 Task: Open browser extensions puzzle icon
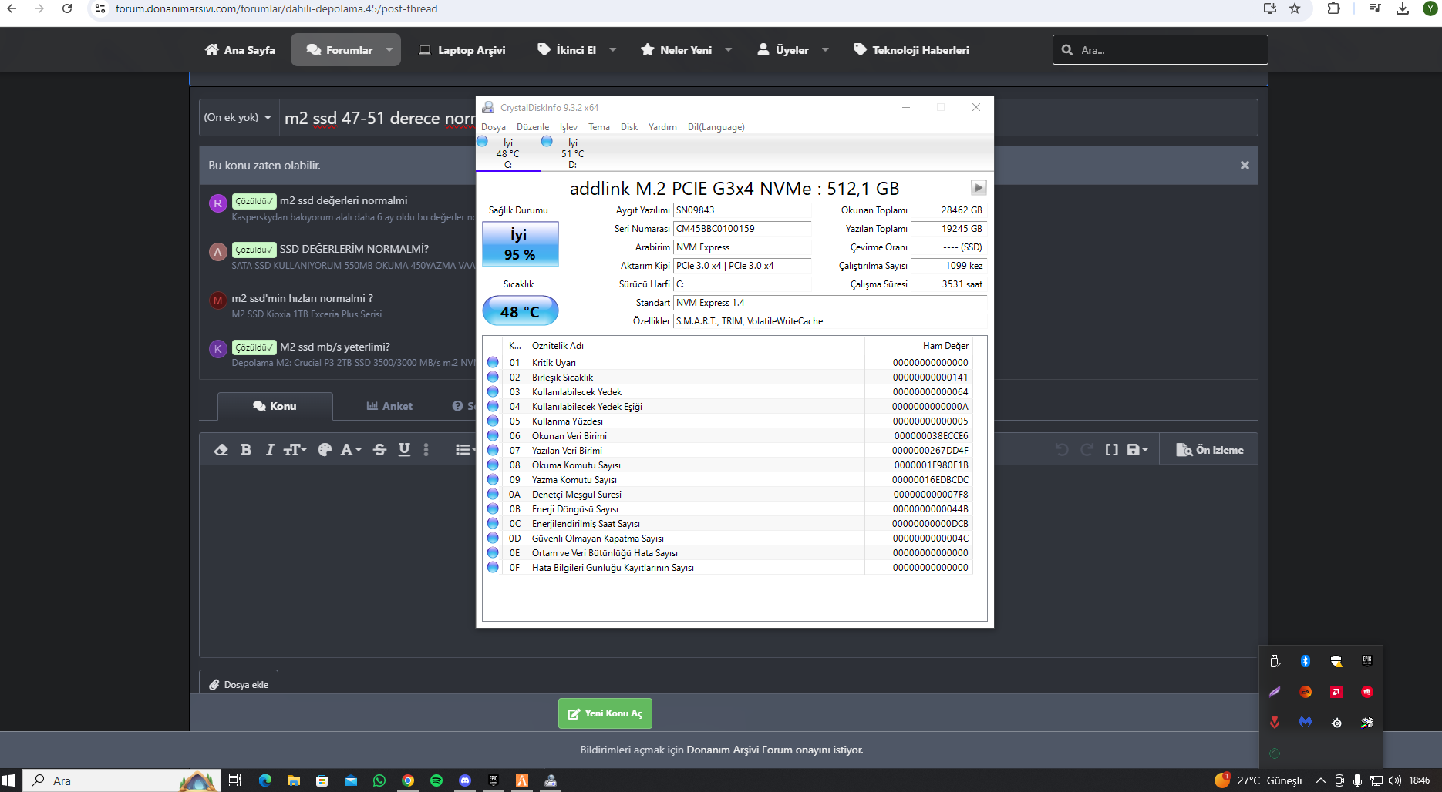coord(1334,8)
